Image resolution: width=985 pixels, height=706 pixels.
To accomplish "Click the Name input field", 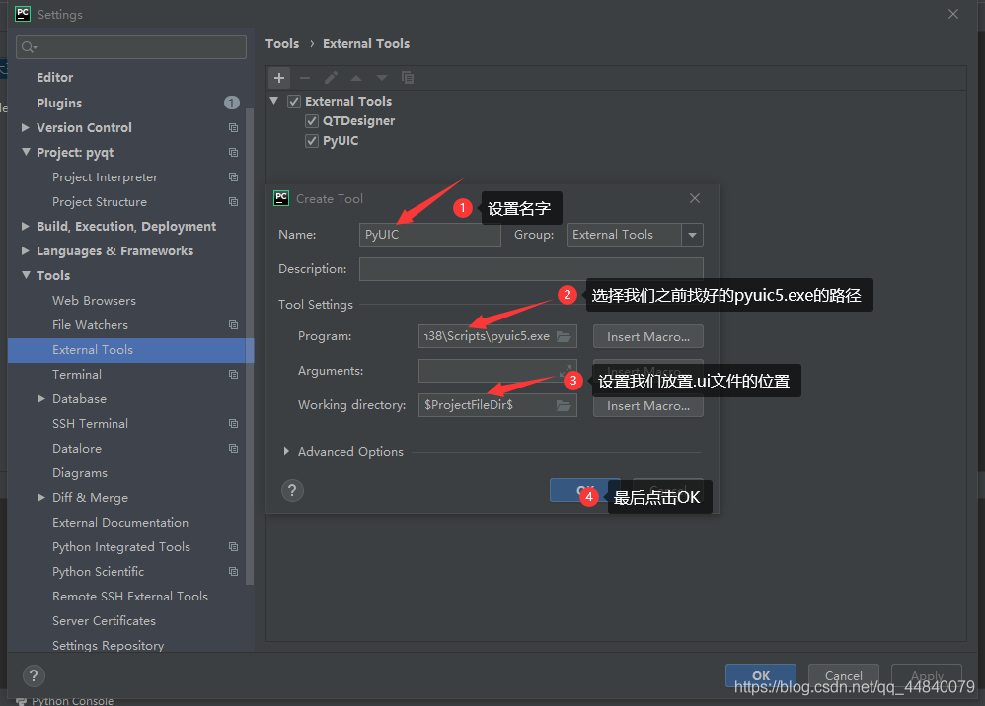I will point(429,235).
